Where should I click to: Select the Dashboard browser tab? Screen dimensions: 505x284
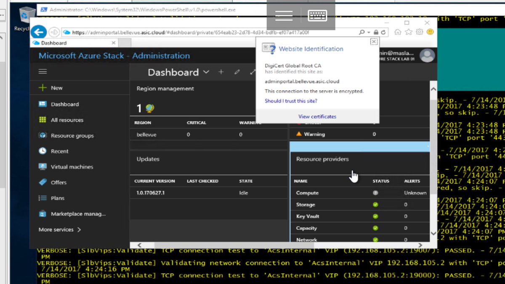[x=75, y=43]
